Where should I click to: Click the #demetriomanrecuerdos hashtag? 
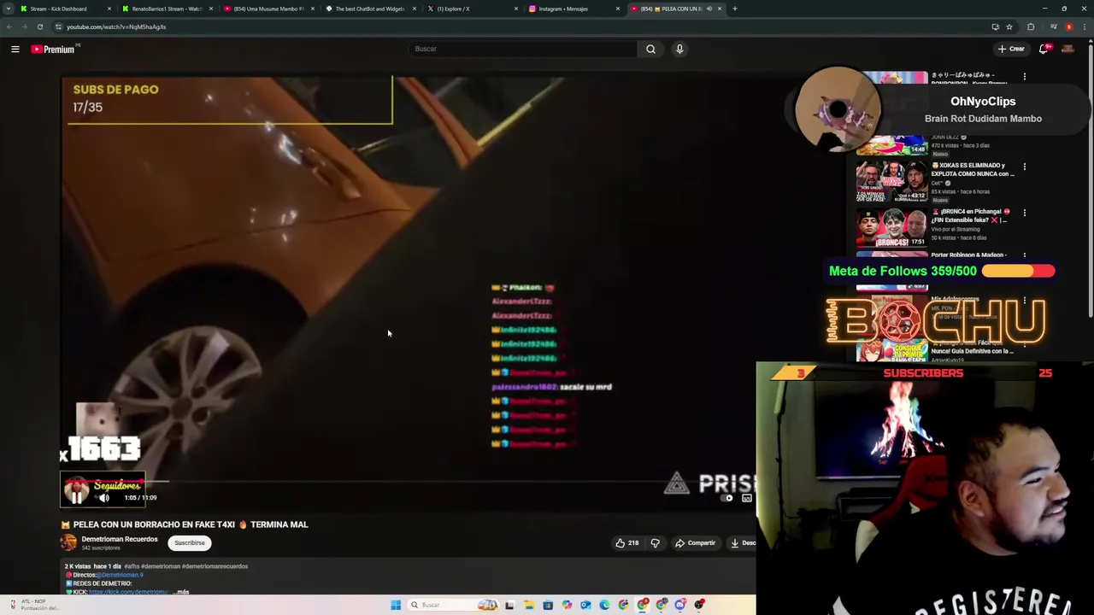tap(215, 566)
